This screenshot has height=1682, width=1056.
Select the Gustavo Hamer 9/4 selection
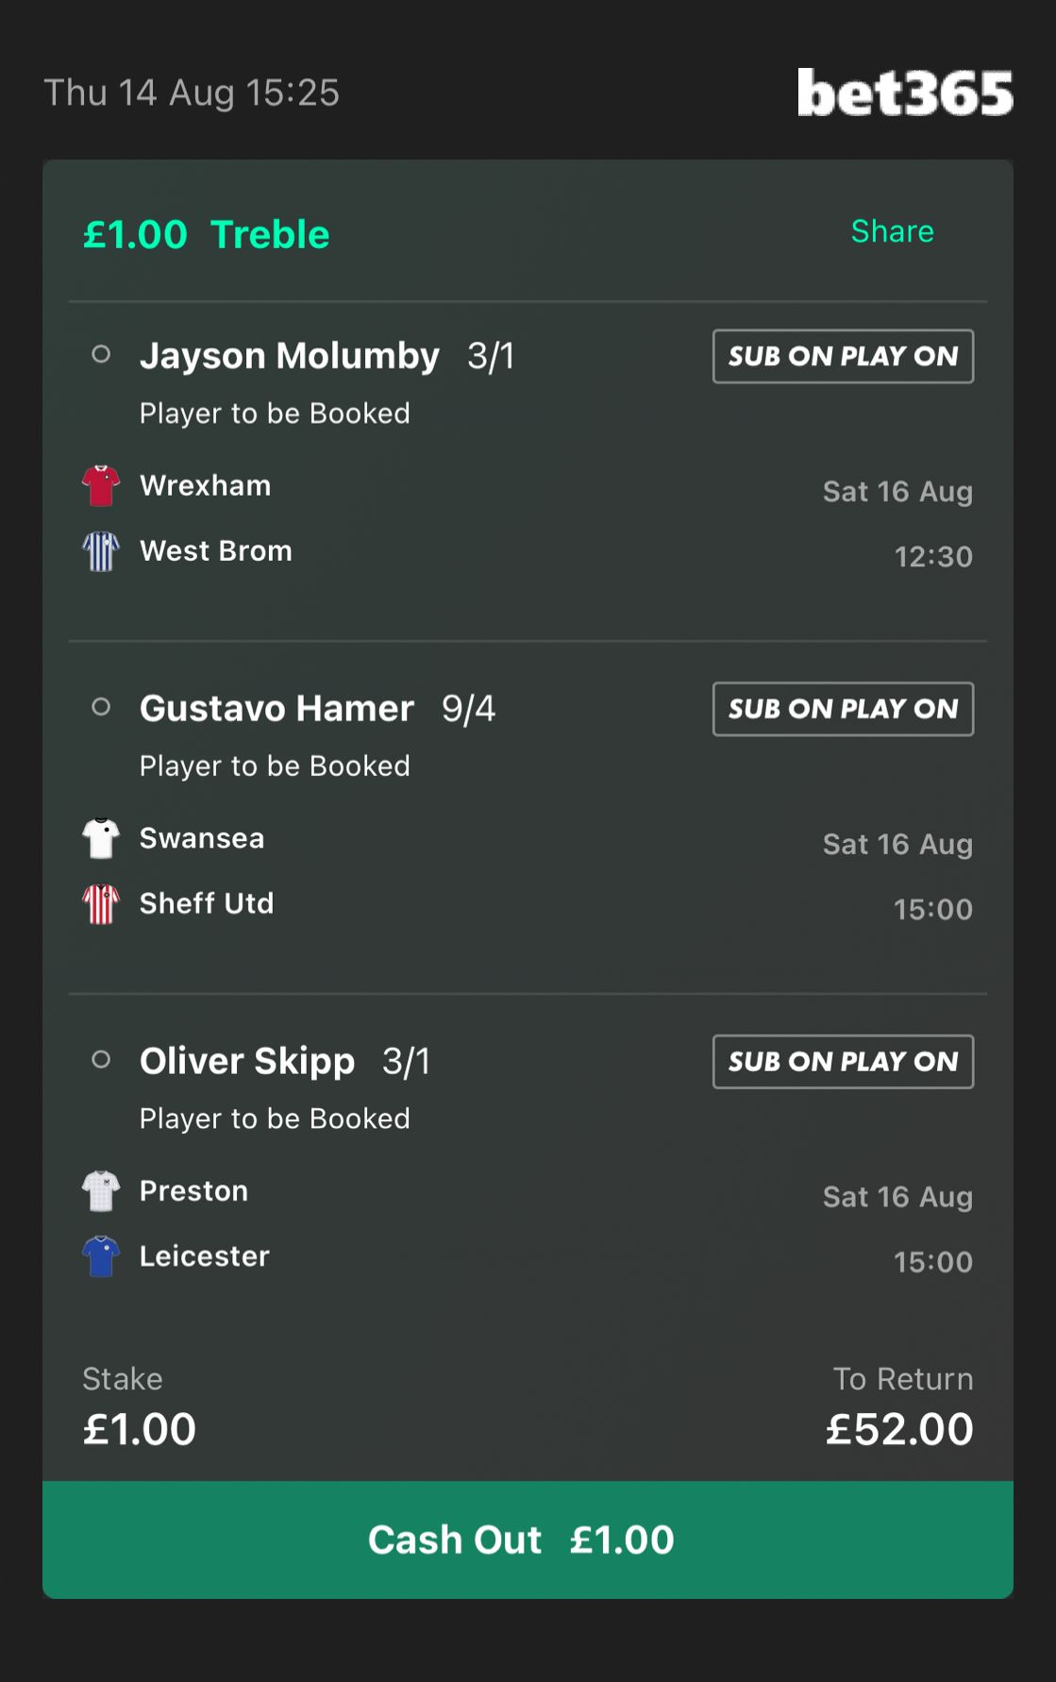tap(317, 709)
